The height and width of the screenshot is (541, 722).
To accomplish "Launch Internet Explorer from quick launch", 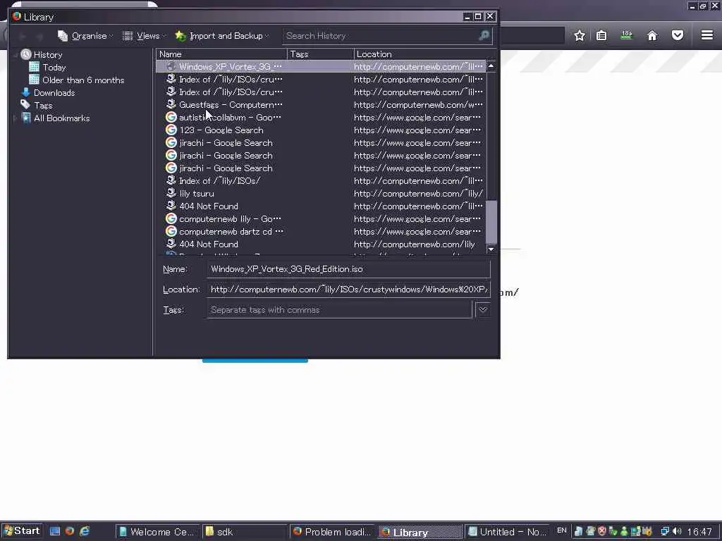I will pyautogui.click(x=85, y=531).
